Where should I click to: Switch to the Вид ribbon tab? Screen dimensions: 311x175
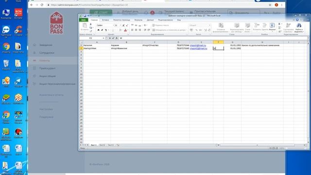179,20
